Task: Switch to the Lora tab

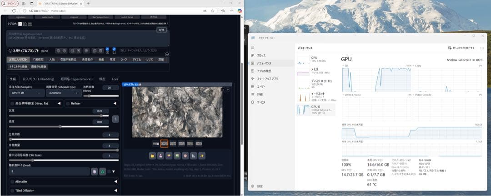Action: click(x=115, y=79)
